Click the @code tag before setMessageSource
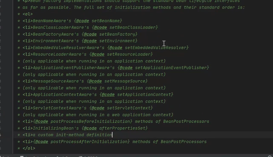The height and width of the screenshot is (157, 273). click(x=95, y=81)
